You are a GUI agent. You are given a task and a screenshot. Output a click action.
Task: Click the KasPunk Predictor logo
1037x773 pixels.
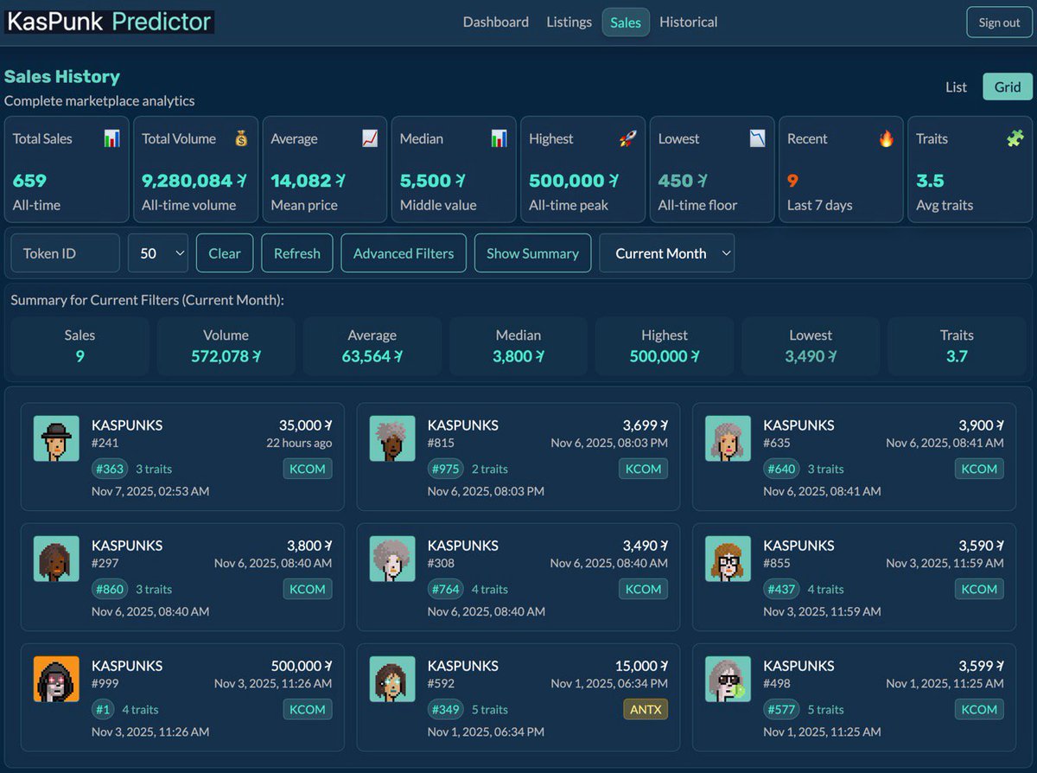point(109,22)
